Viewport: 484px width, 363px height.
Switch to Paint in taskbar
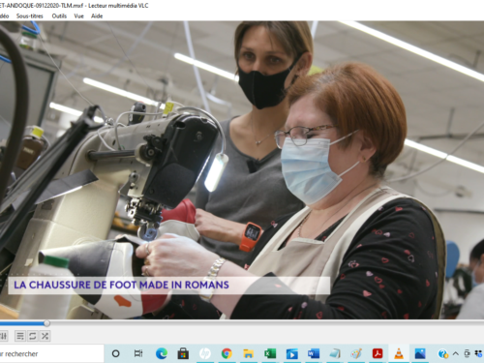point(356,353)
